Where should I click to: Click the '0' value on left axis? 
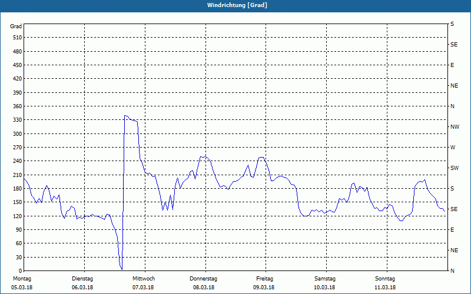(21, 271)
